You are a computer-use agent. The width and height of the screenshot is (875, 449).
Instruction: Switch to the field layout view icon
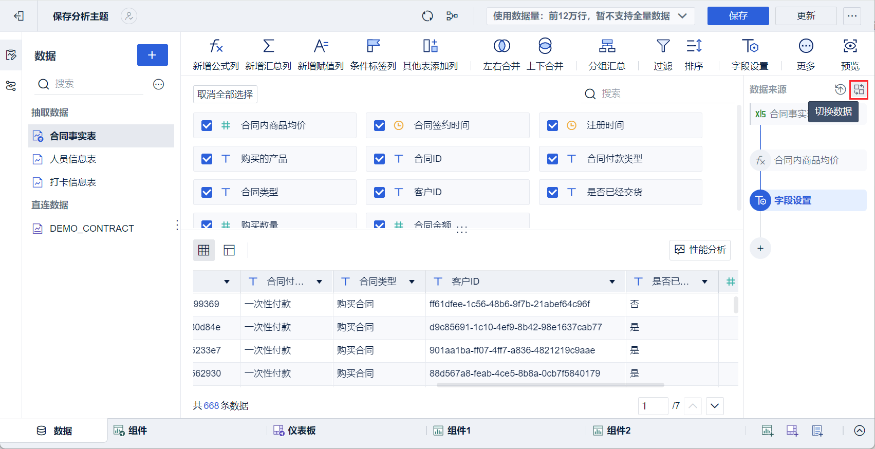[x=229, y=250]
